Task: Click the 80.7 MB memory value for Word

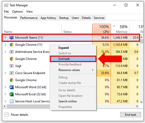Action: 122,87
